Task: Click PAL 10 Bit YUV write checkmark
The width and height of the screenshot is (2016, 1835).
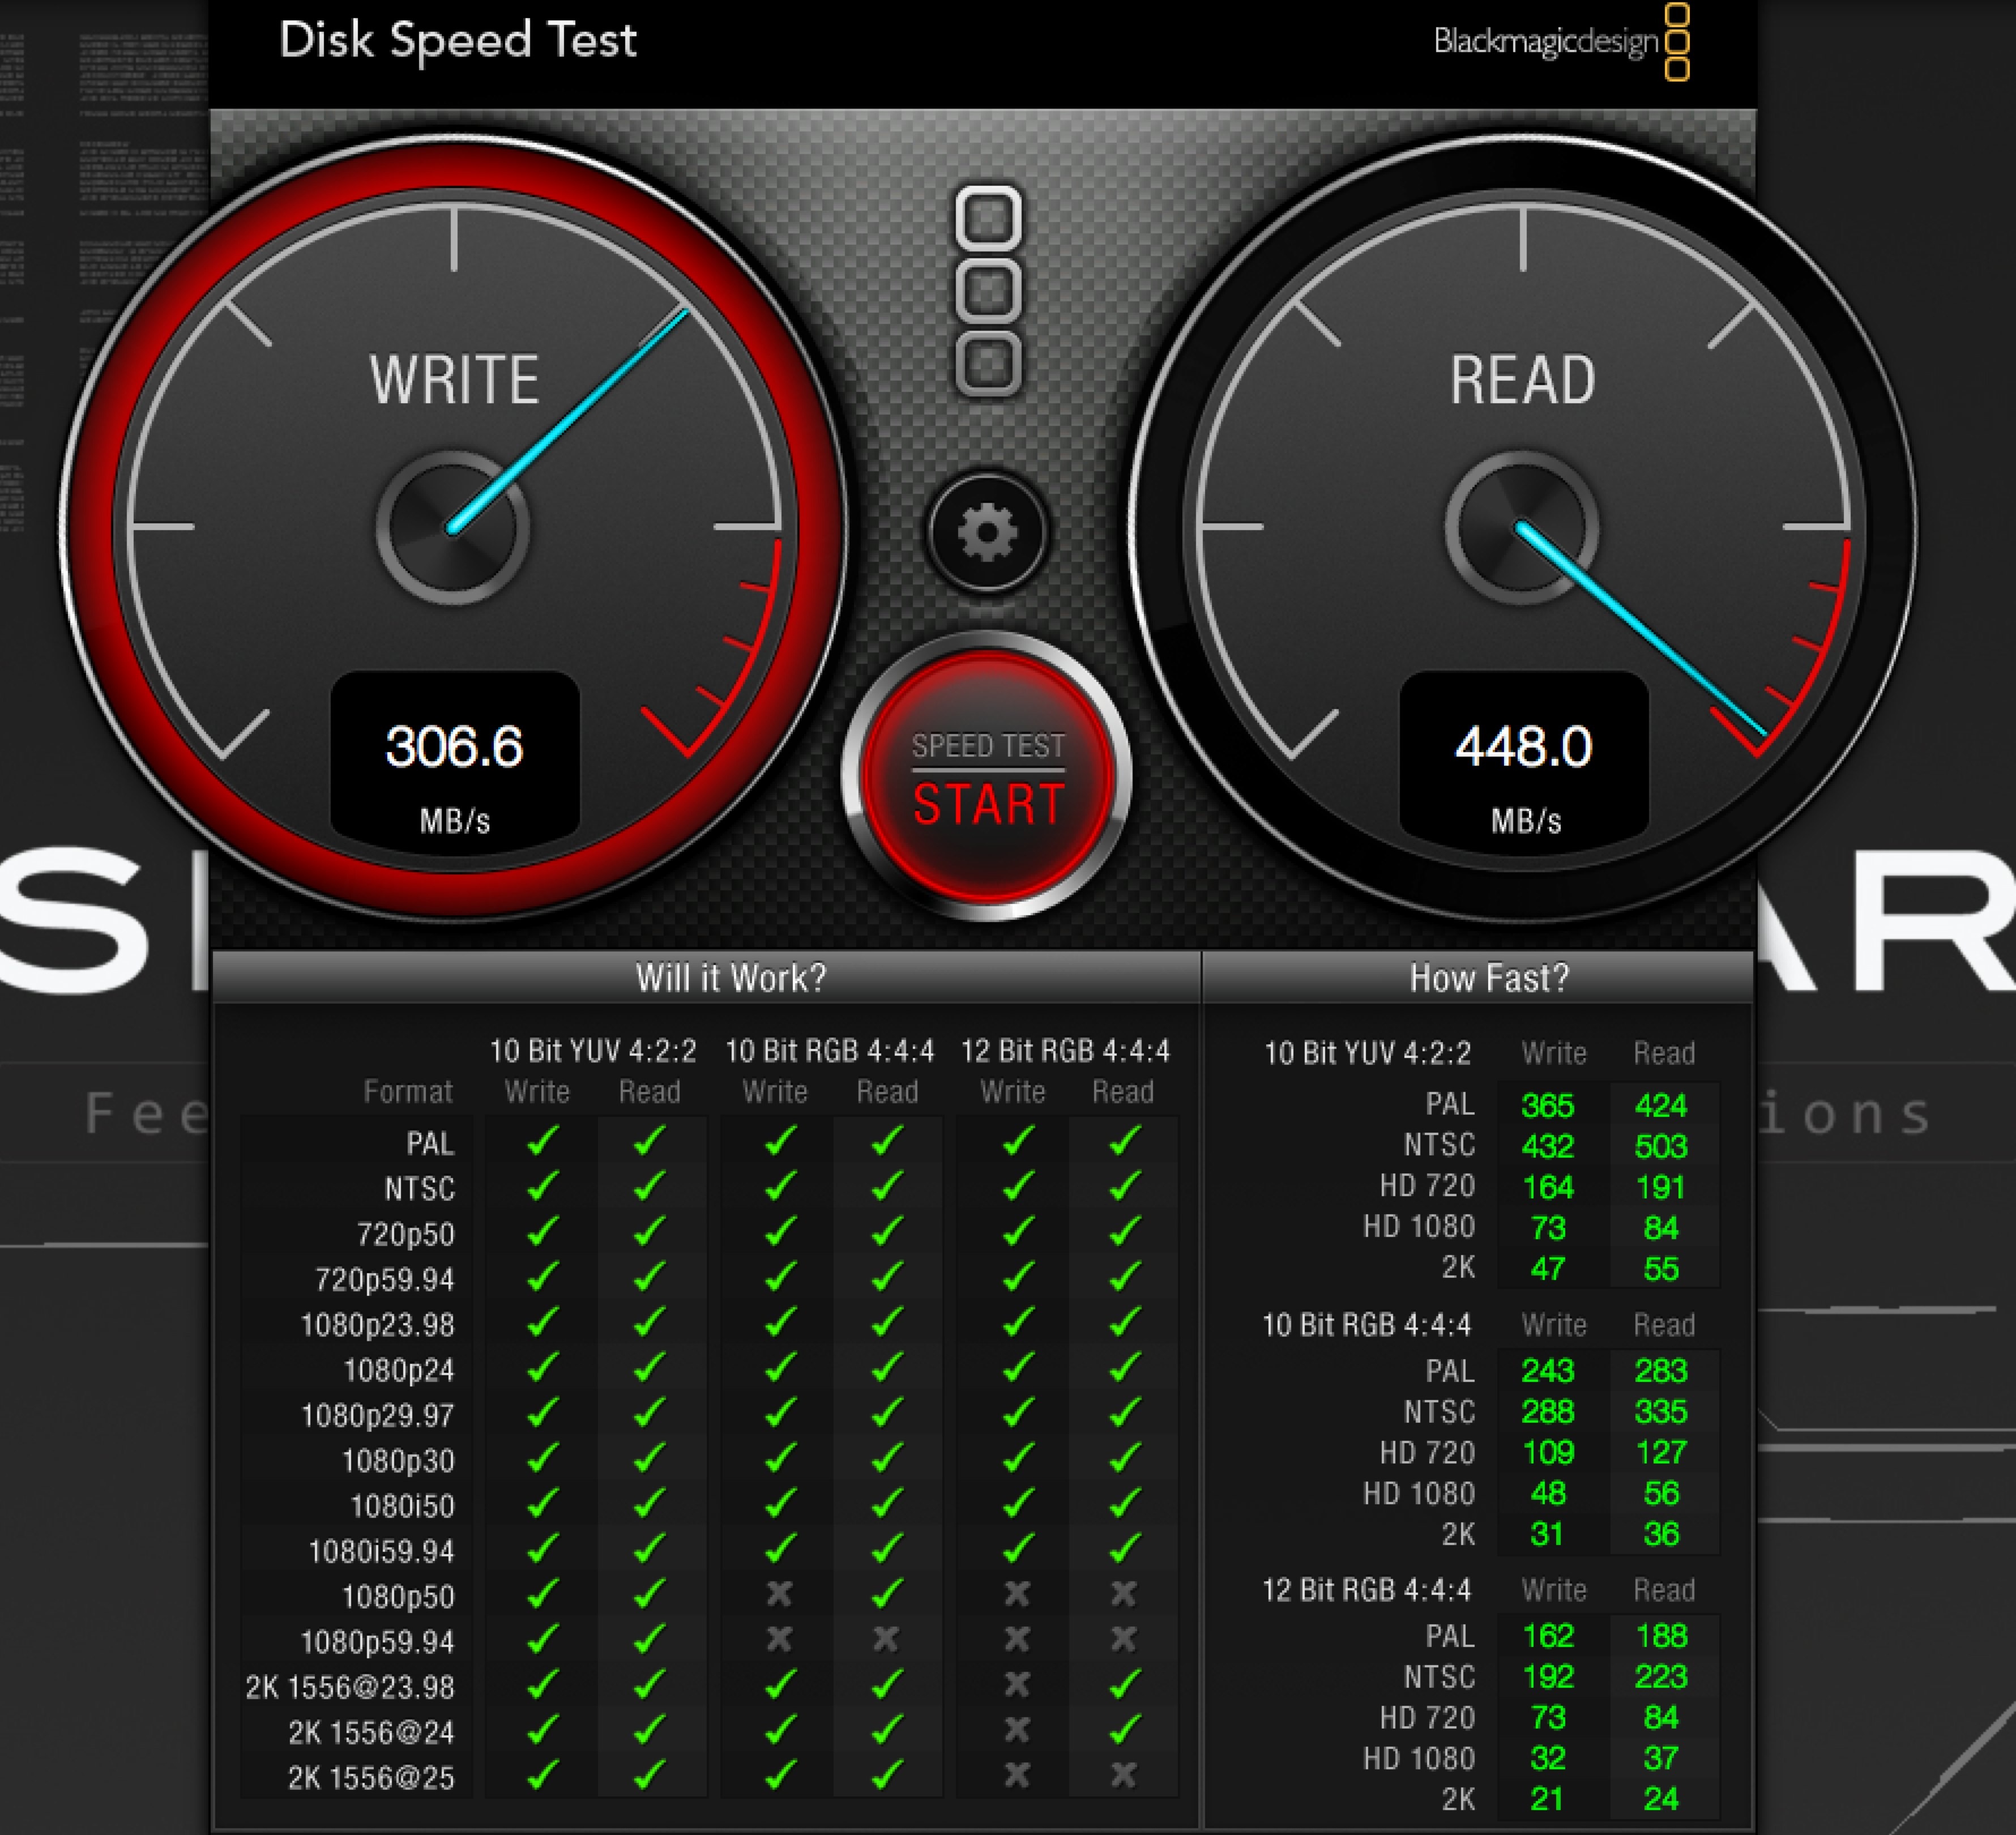Action: [542, 1141]
